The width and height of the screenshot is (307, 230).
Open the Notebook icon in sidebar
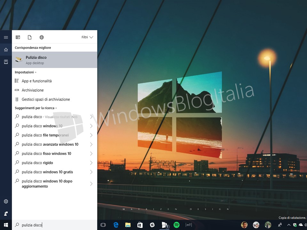pyautogui.click(x=6, y=62)
